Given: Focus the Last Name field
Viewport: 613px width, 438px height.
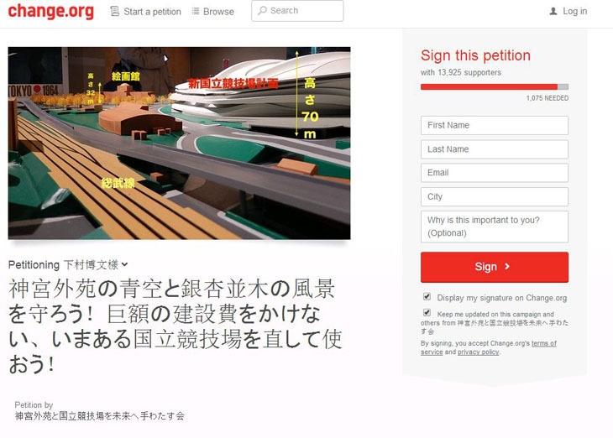Looking at the screenshot, I should pyautogui.click(x=495, y=149).
